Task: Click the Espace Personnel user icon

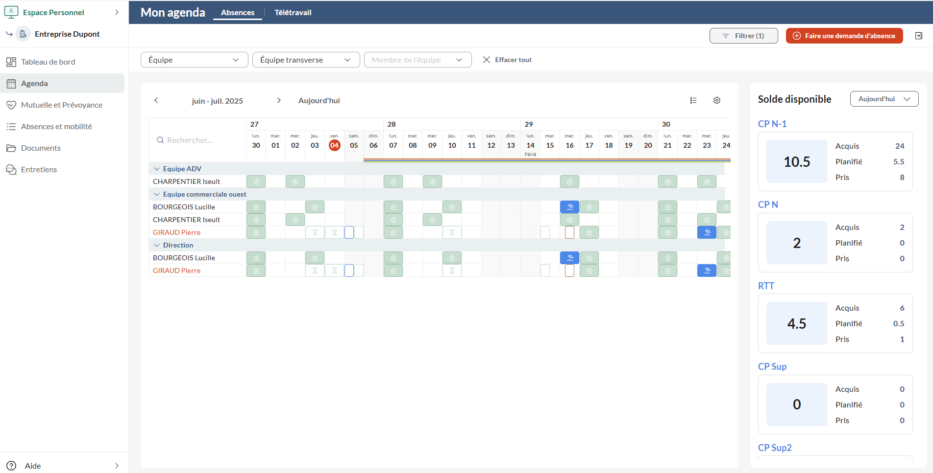Action: (11, 12)
